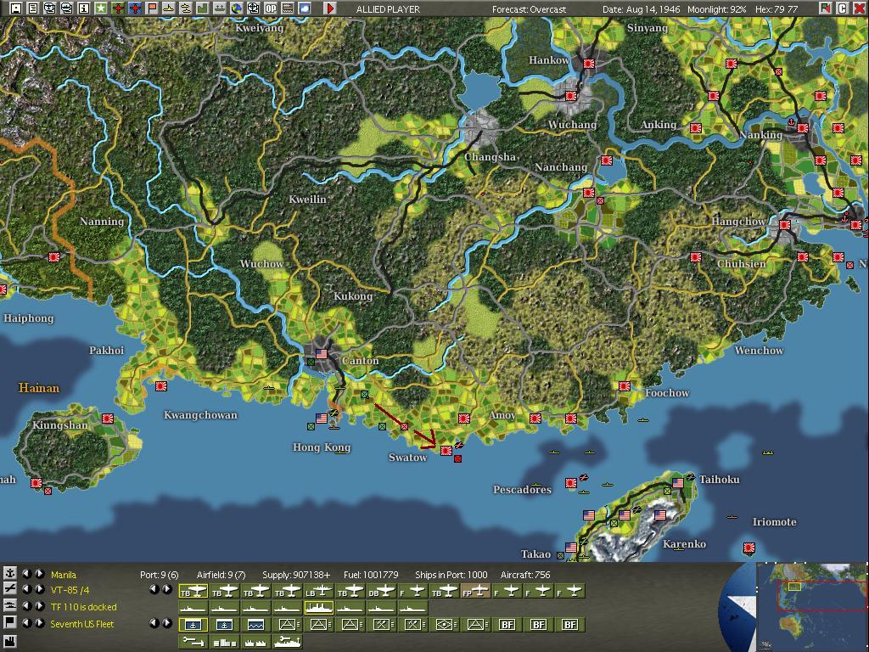The height and width of the screenshot is (652, 869).
Task: Go to next base after Manila
Action: pos(39,574)
